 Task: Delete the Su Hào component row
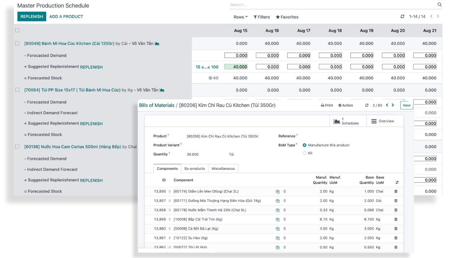(x=396, y=238)
